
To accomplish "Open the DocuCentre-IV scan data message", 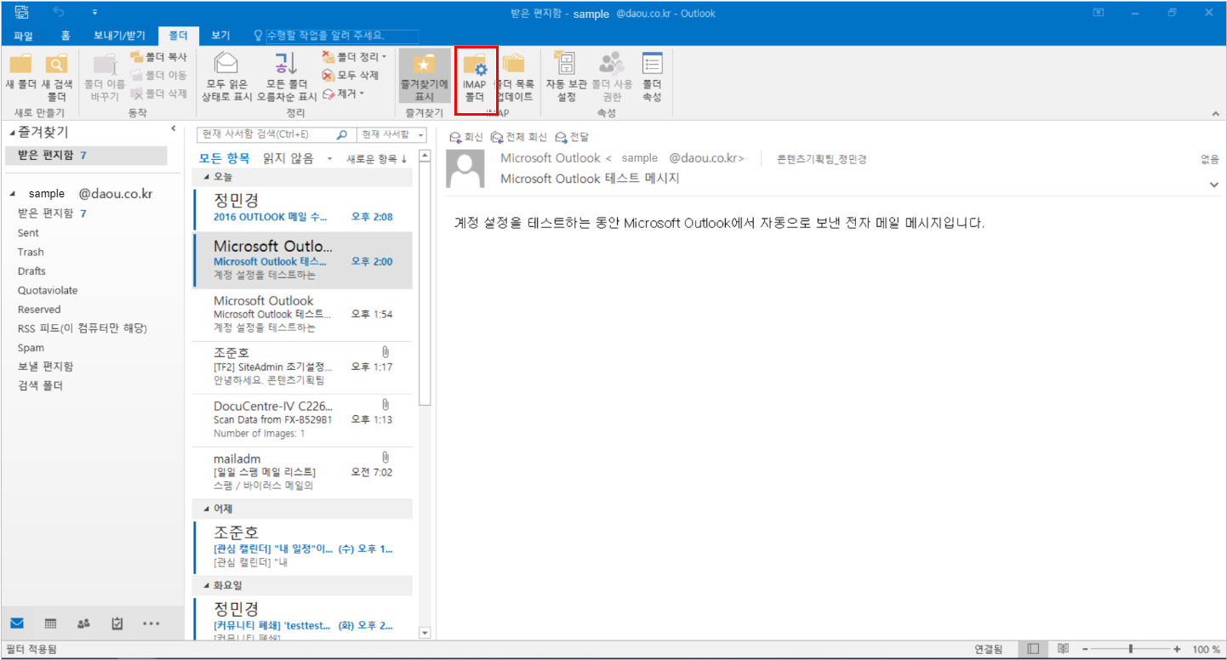I will (302, 419).
